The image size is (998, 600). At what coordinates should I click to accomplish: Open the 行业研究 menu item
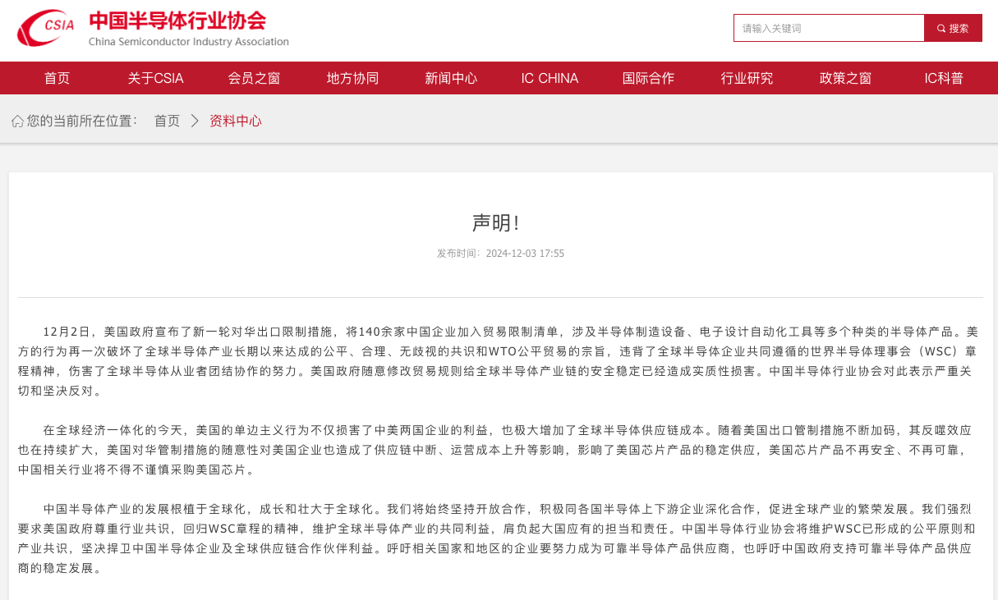(747, 78)
